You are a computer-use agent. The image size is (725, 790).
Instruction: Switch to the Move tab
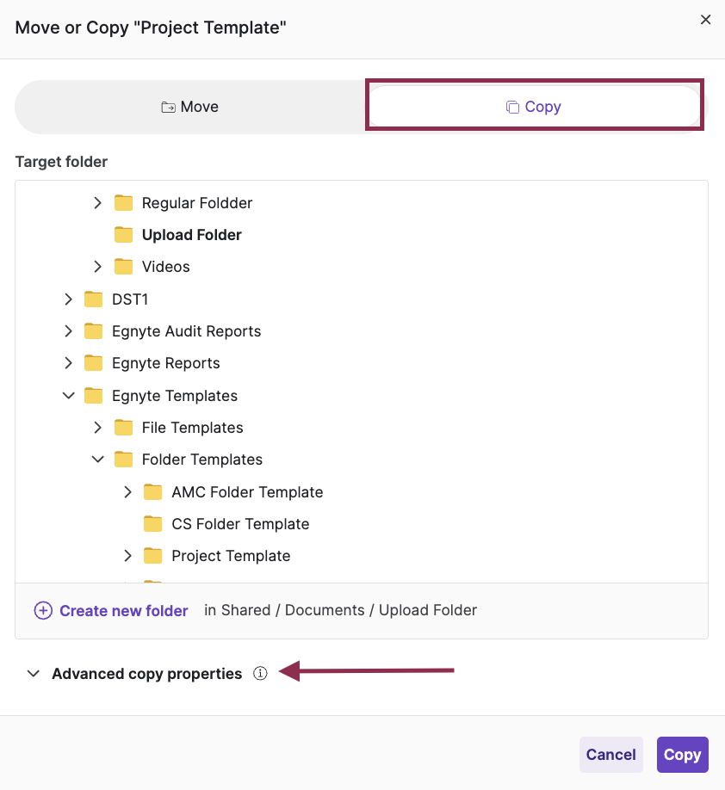[189, 106]
